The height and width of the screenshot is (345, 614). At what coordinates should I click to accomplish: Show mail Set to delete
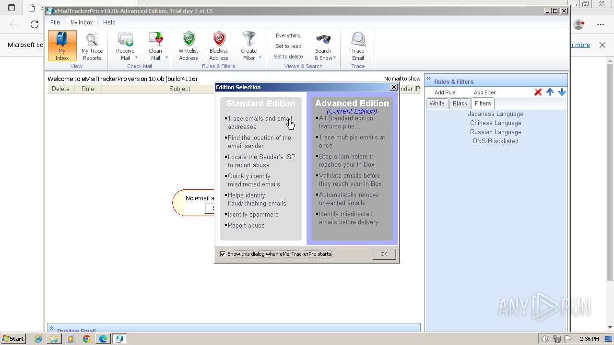click(x=288, y=57)
